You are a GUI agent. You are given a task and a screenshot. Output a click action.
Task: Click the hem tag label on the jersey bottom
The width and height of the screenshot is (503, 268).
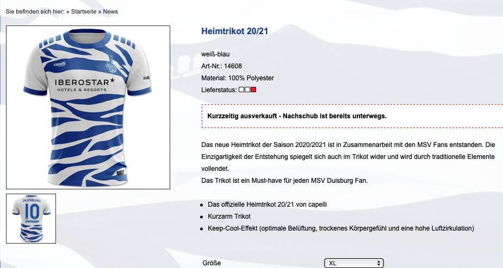[121, 173]
